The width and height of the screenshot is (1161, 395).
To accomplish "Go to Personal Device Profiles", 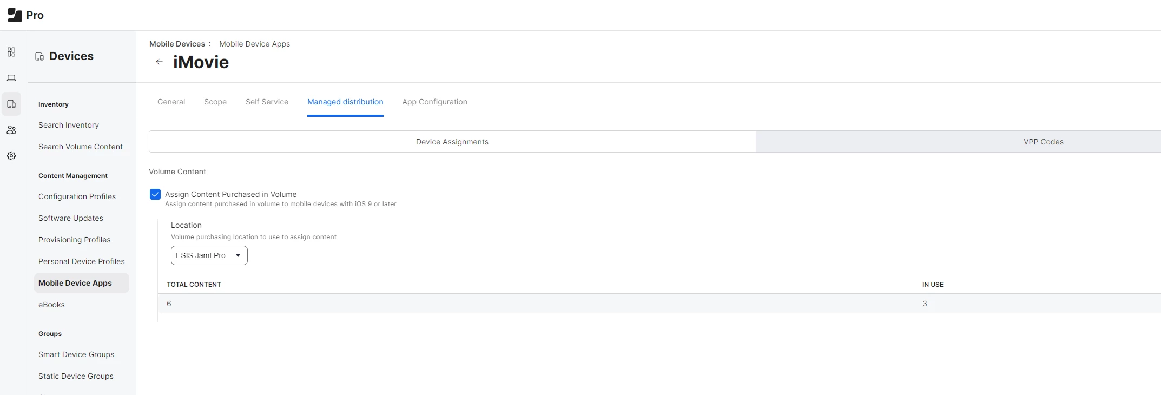I will pos(82,261).
